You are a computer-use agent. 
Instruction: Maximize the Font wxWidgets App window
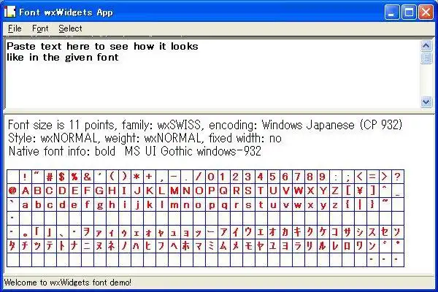pos(409,12)
